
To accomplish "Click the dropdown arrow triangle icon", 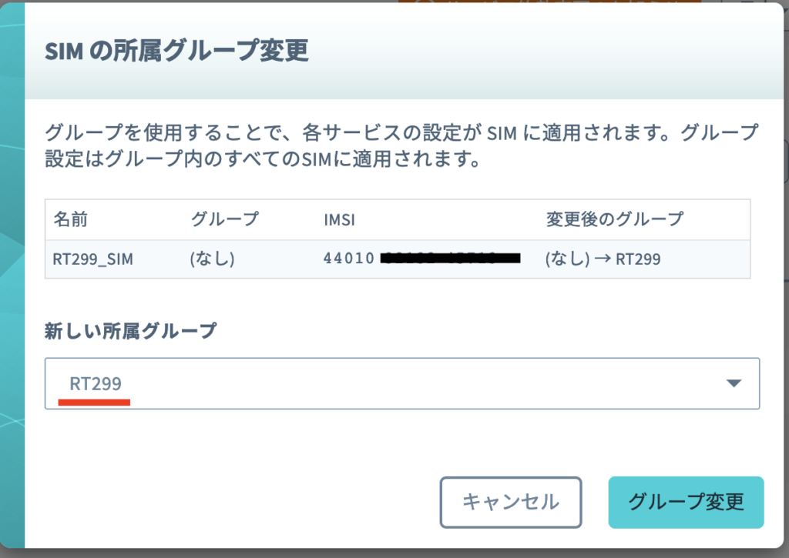I will pyautogui.click(x=734, y=383).
